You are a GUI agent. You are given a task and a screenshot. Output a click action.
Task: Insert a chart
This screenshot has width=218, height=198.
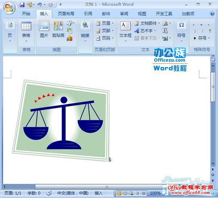coord(69,38)
